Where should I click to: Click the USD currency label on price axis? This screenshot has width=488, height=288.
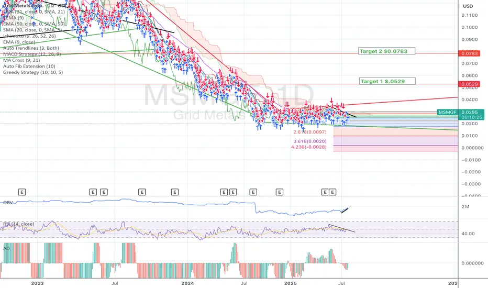(468, 6)
